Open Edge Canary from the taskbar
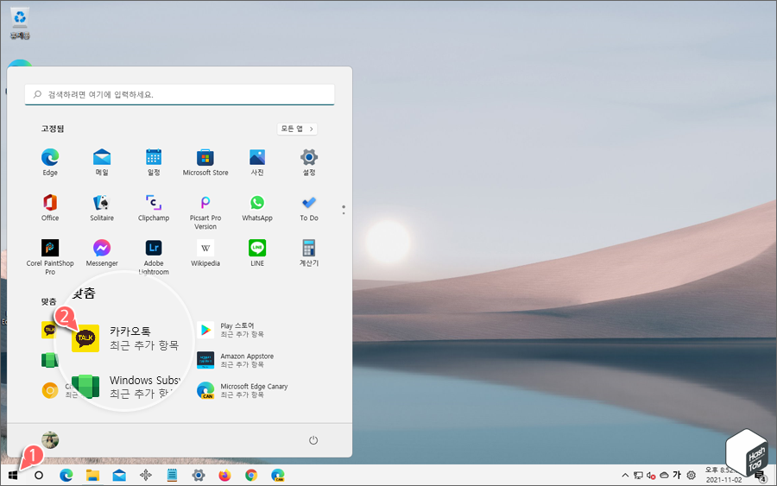The height and width of the screenshot is (486, 777). (x=278, y=476)
